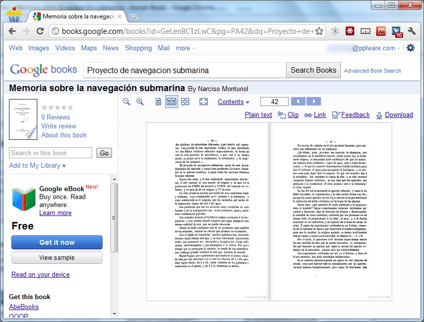The height and width of the screenshot is (322, 424).
Task: Reload the page with the refresh icon
Action: 40,31
